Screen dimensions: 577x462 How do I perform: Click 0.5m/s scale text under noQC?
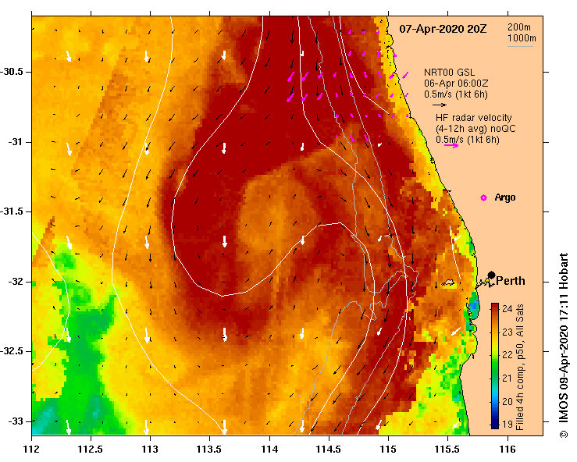(468, 140)
